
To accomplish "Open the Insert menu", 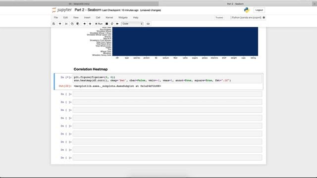I will coord(87,18).
